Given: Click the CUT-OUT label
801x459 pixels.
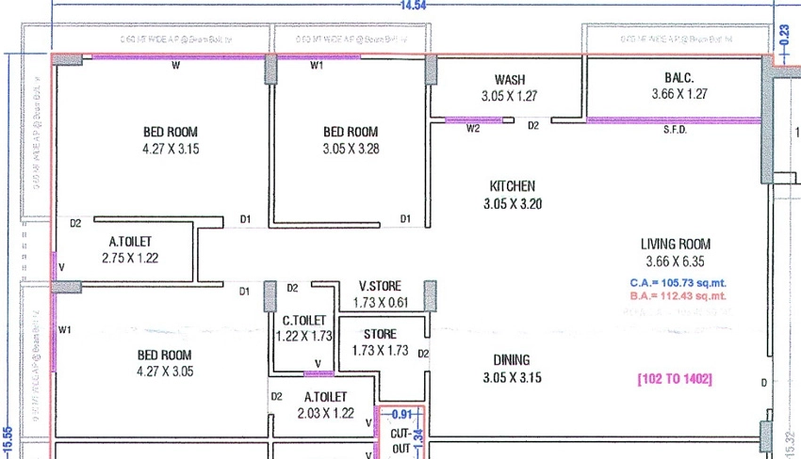Looking at the screenshot, I should coord(401,441).
